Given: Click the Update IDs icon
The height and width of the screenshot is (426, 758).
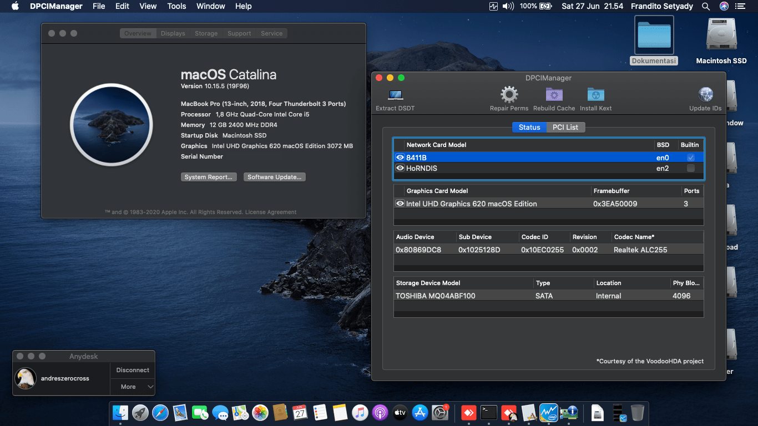Looking at the screenshot, I should pyautogui.click(x=705, y=94).
